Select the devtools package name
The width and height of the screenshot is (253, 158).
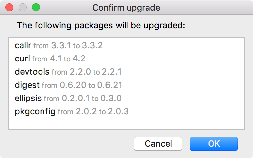(32, 72)
